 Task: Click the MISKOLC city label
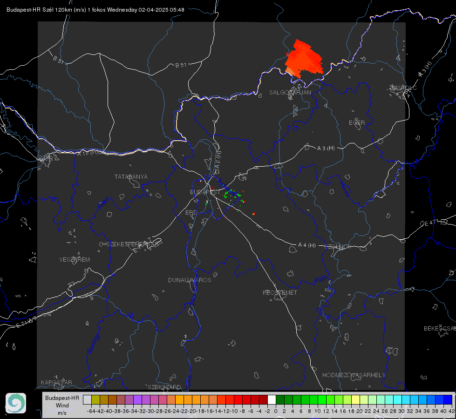(x=404, y=88)
